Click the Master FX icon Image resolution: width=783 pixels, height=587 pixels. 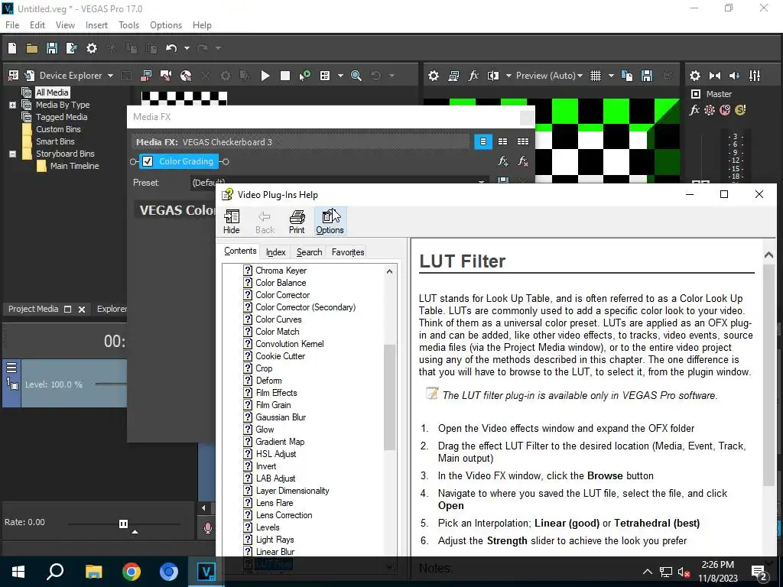point(694,110)
